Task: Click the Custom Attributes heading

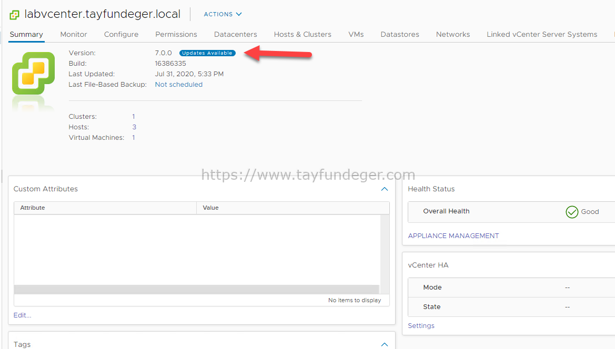Action: point(45,189)
